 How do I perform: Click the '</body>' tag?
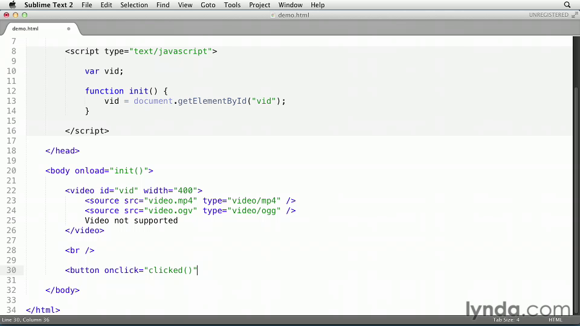pyautogui.click(x=62, y=290)
